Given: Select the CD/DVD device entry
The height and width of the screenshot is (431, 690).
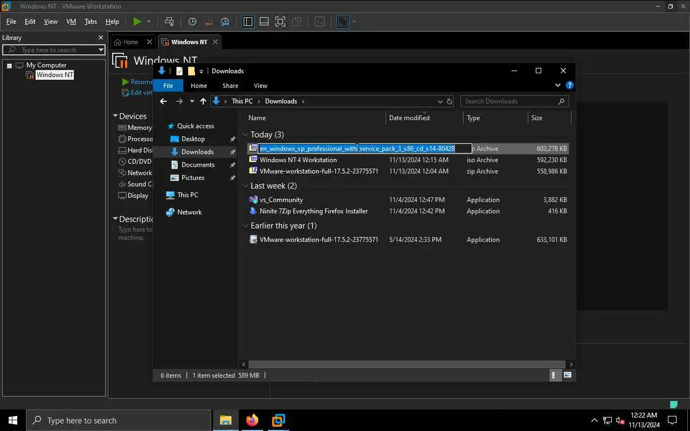Looking at the screenshot, I should [135, 162].
